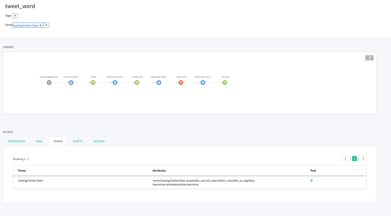Go to first page of terms
The image size is (391, 216).
coord(345,158)
